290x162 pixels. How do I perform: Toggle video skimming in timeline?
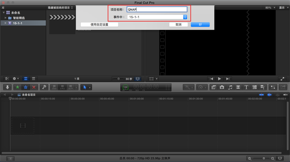[x=261, y=95]
